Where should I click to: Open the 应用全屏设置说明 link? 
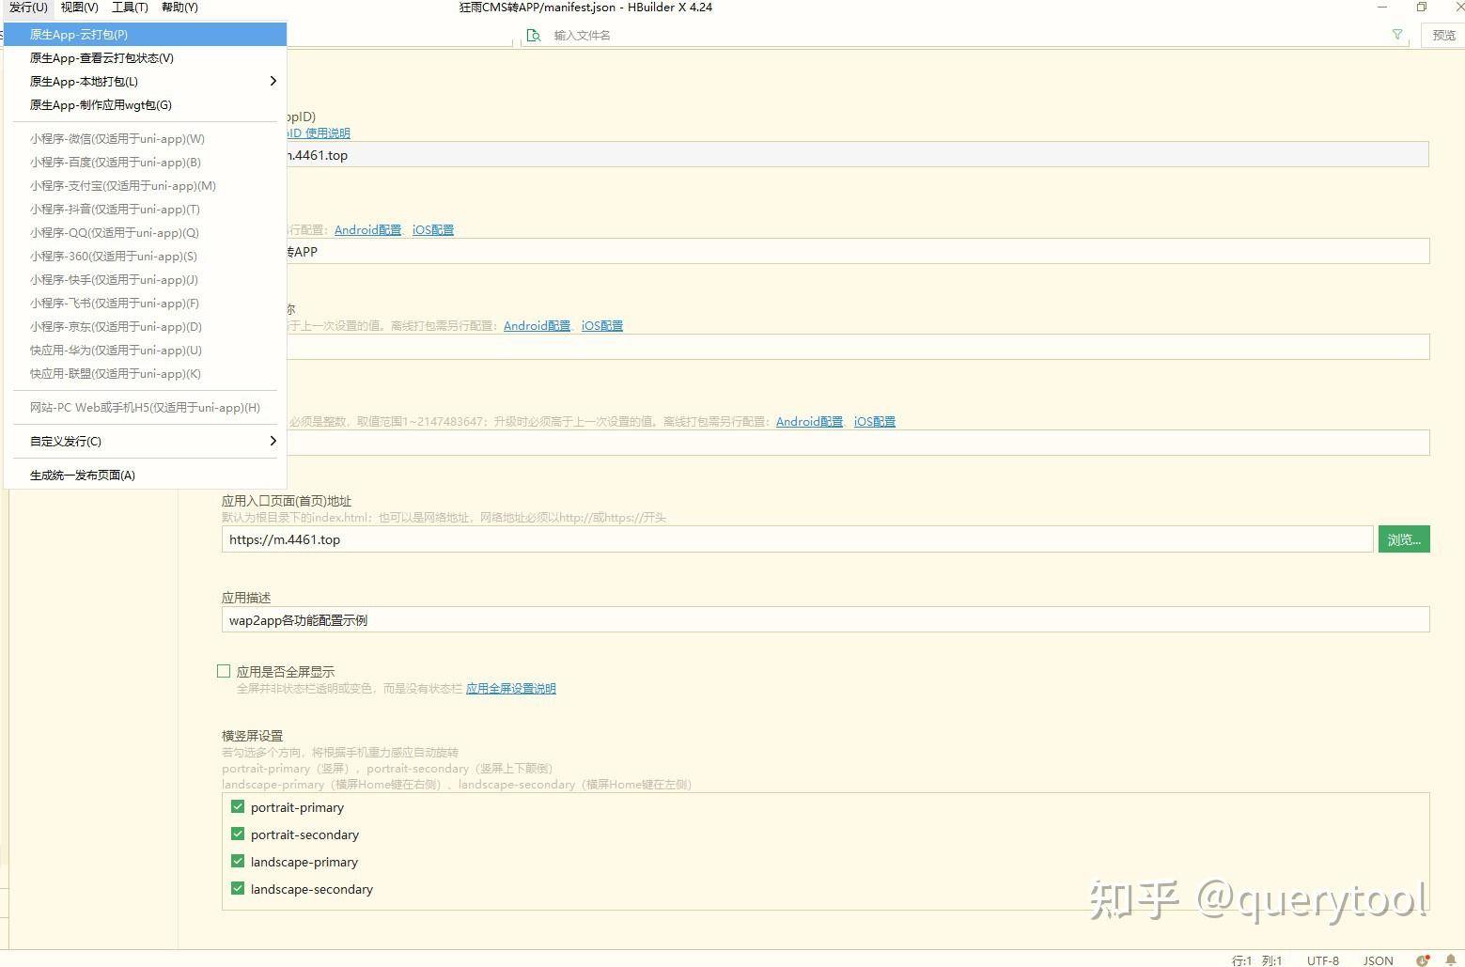click(511, 689)
